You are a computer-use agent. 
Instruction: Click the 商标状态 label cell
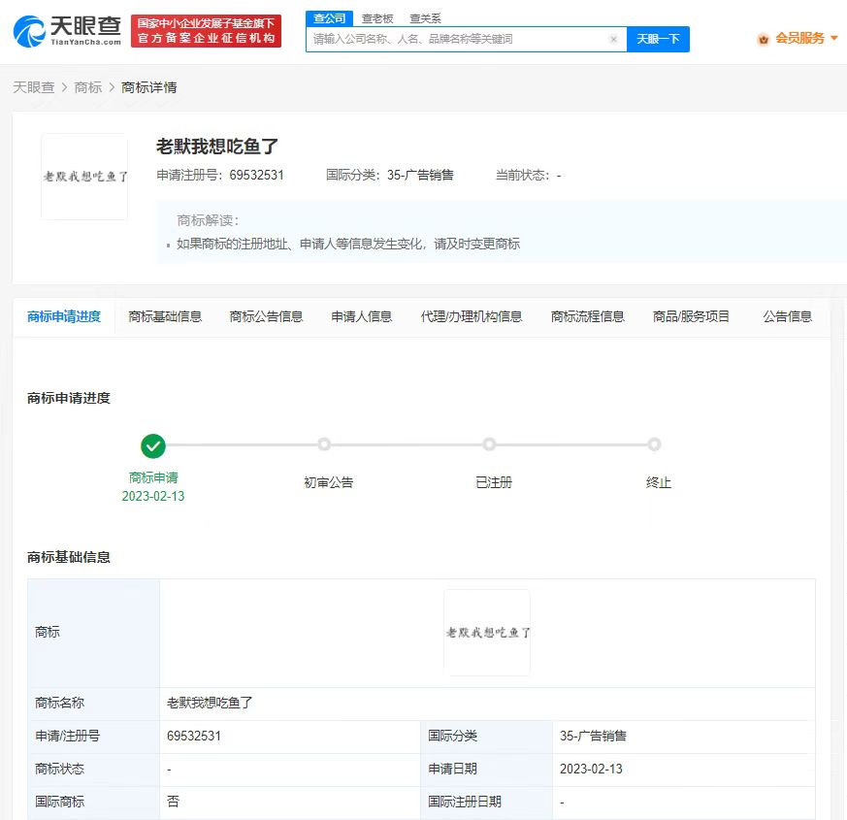click(93, 770)
